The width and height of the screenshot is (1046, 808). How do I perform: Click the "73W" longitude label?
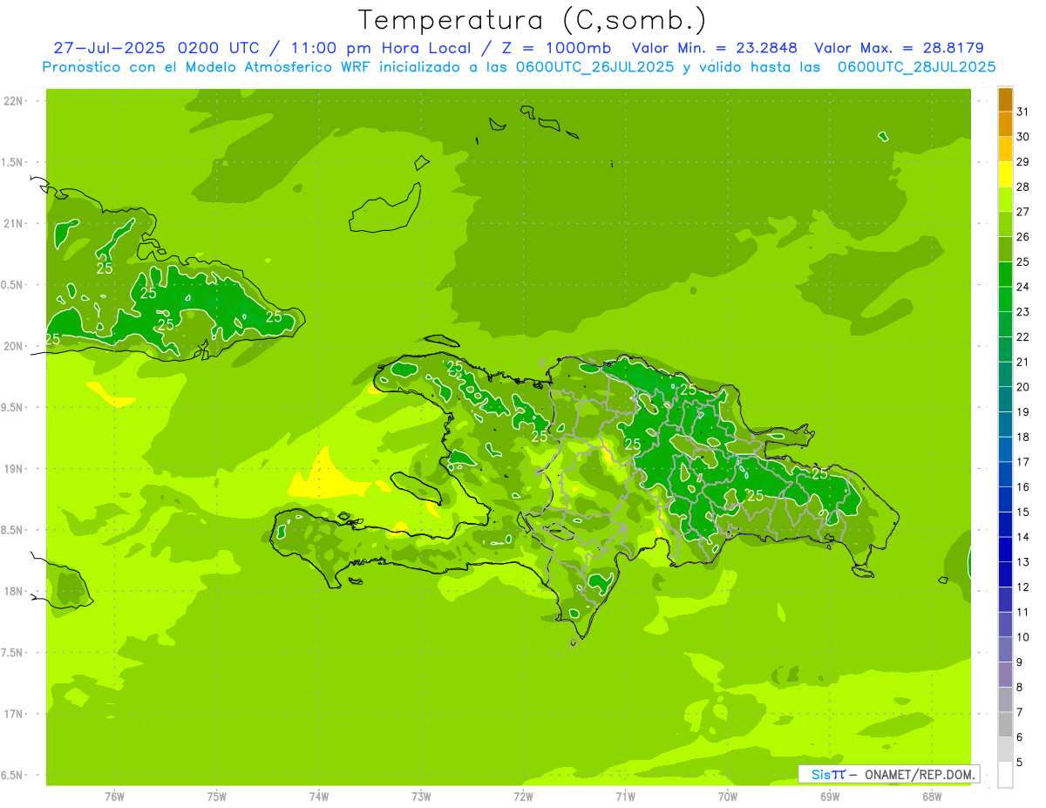tap(421, 797)
